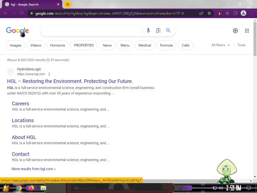
Task: Click the pinned extension avatar icon
Action: point(219,13)
